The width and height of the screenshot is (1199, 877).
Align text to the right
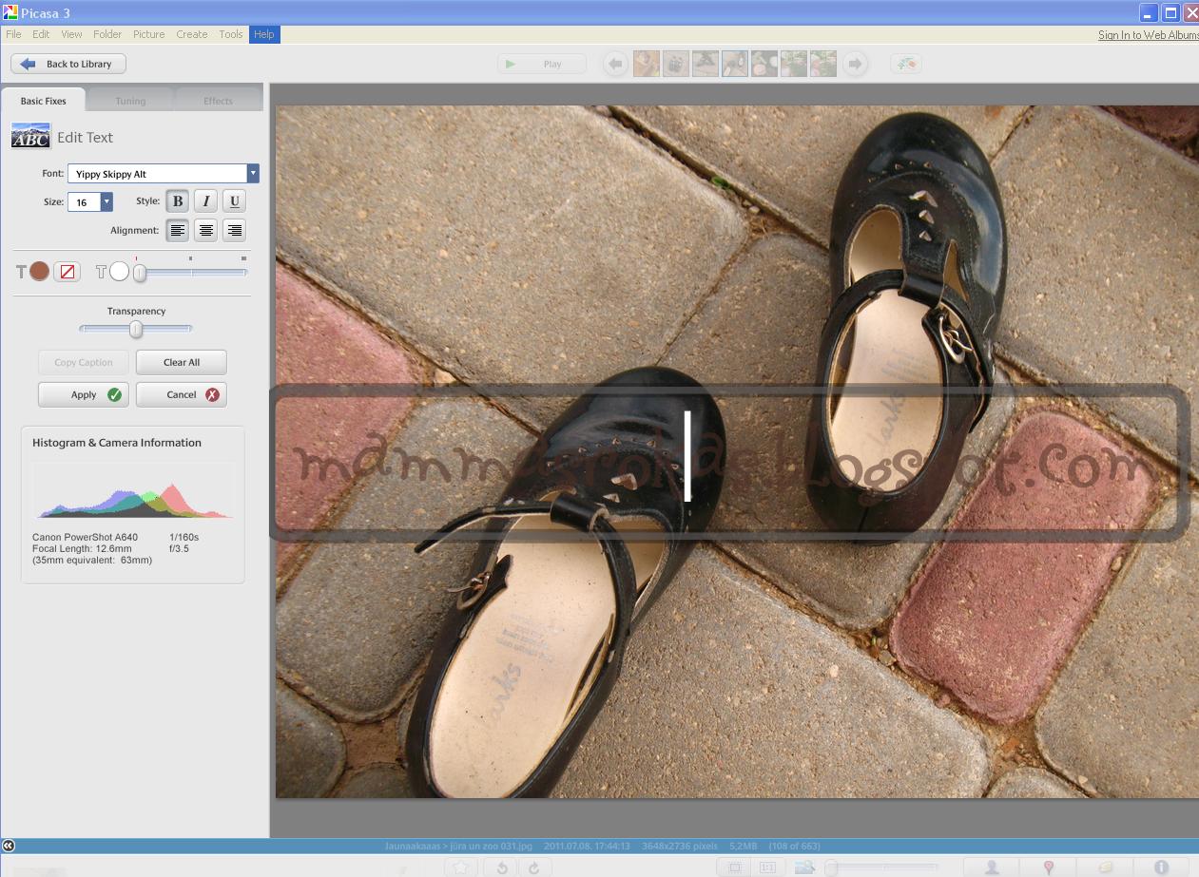[x=234, y=230]
